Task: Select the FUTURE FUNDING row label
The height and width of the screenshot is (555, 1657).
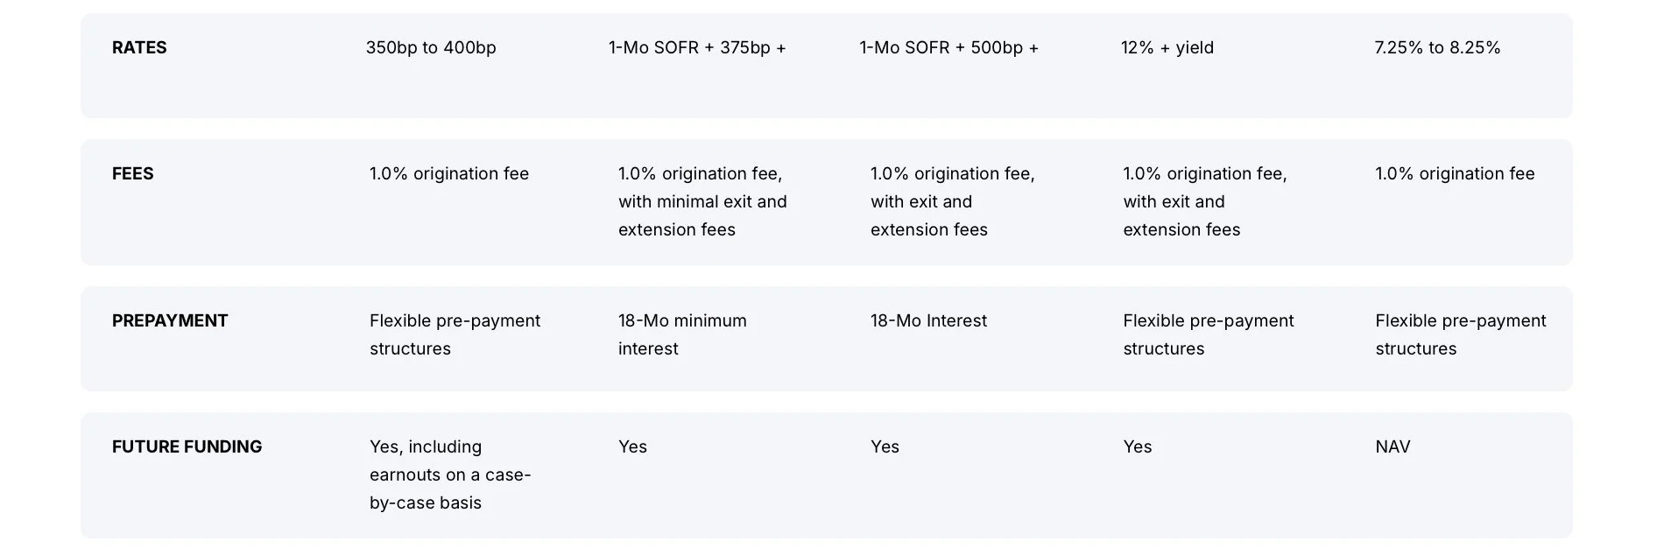Action: click(x=187, y=446)
